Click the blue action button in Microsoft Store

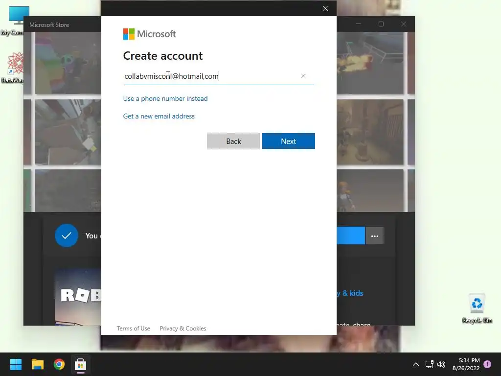pos(351,235)
